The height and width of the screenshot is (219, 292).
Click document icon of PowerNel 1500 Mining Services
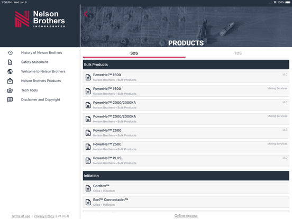(88, 91)
